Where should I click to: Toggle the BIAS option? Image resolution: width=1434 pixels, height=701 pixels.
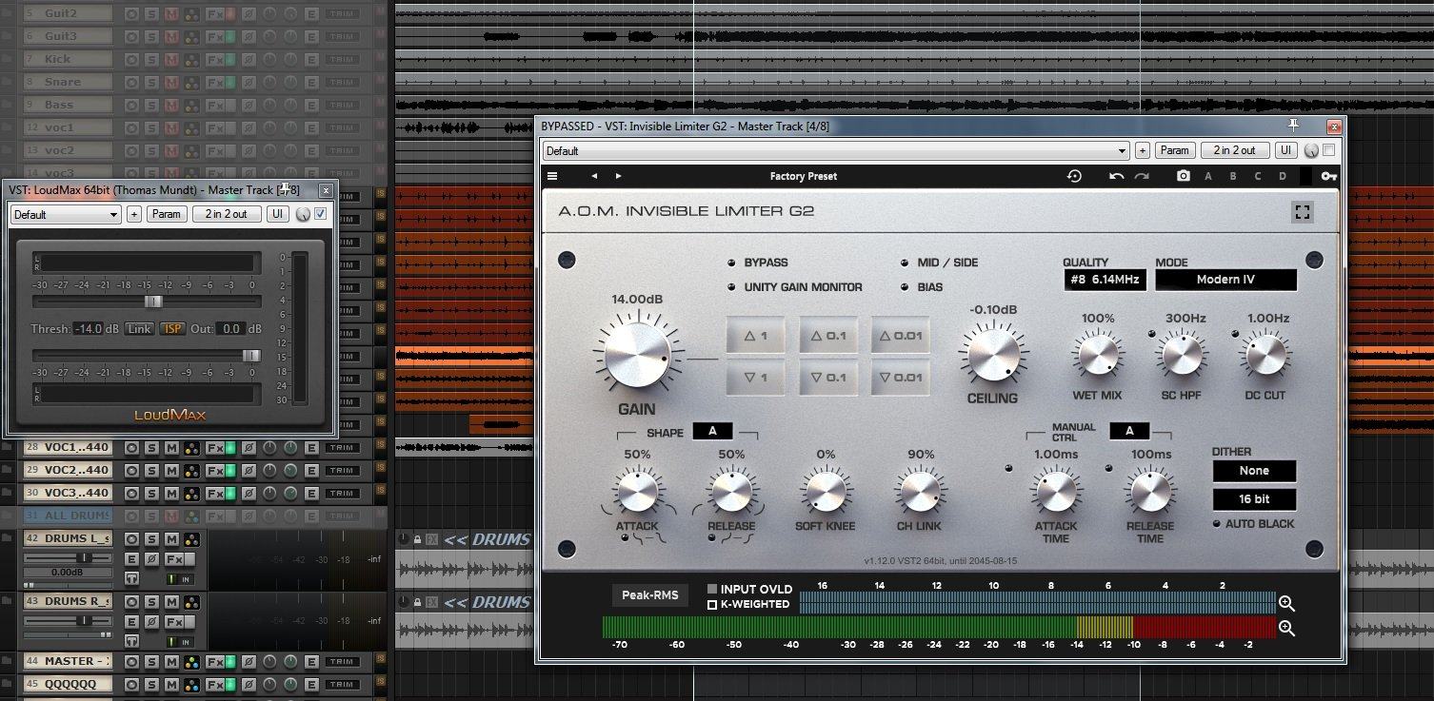[x=905, y=287]
